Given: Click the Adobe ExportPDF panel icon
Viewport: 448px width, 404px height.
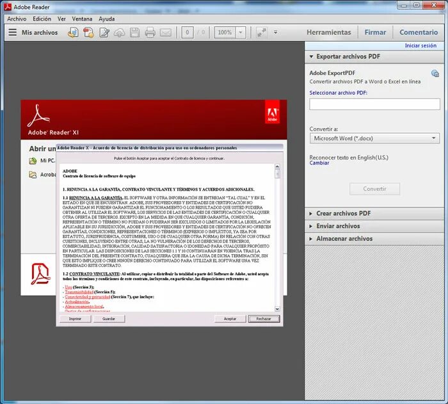Looking at the screenshot, I should (x=435, y=73).
